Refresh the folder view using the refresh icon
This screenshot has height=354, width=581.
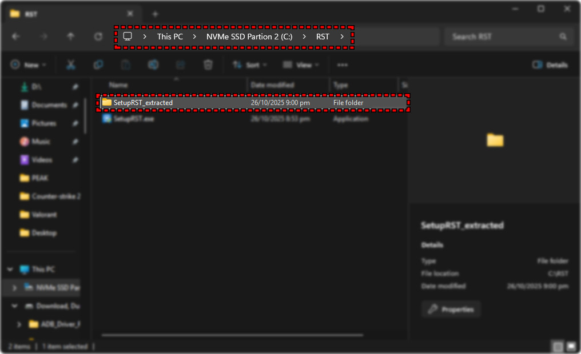coord(97,36)
